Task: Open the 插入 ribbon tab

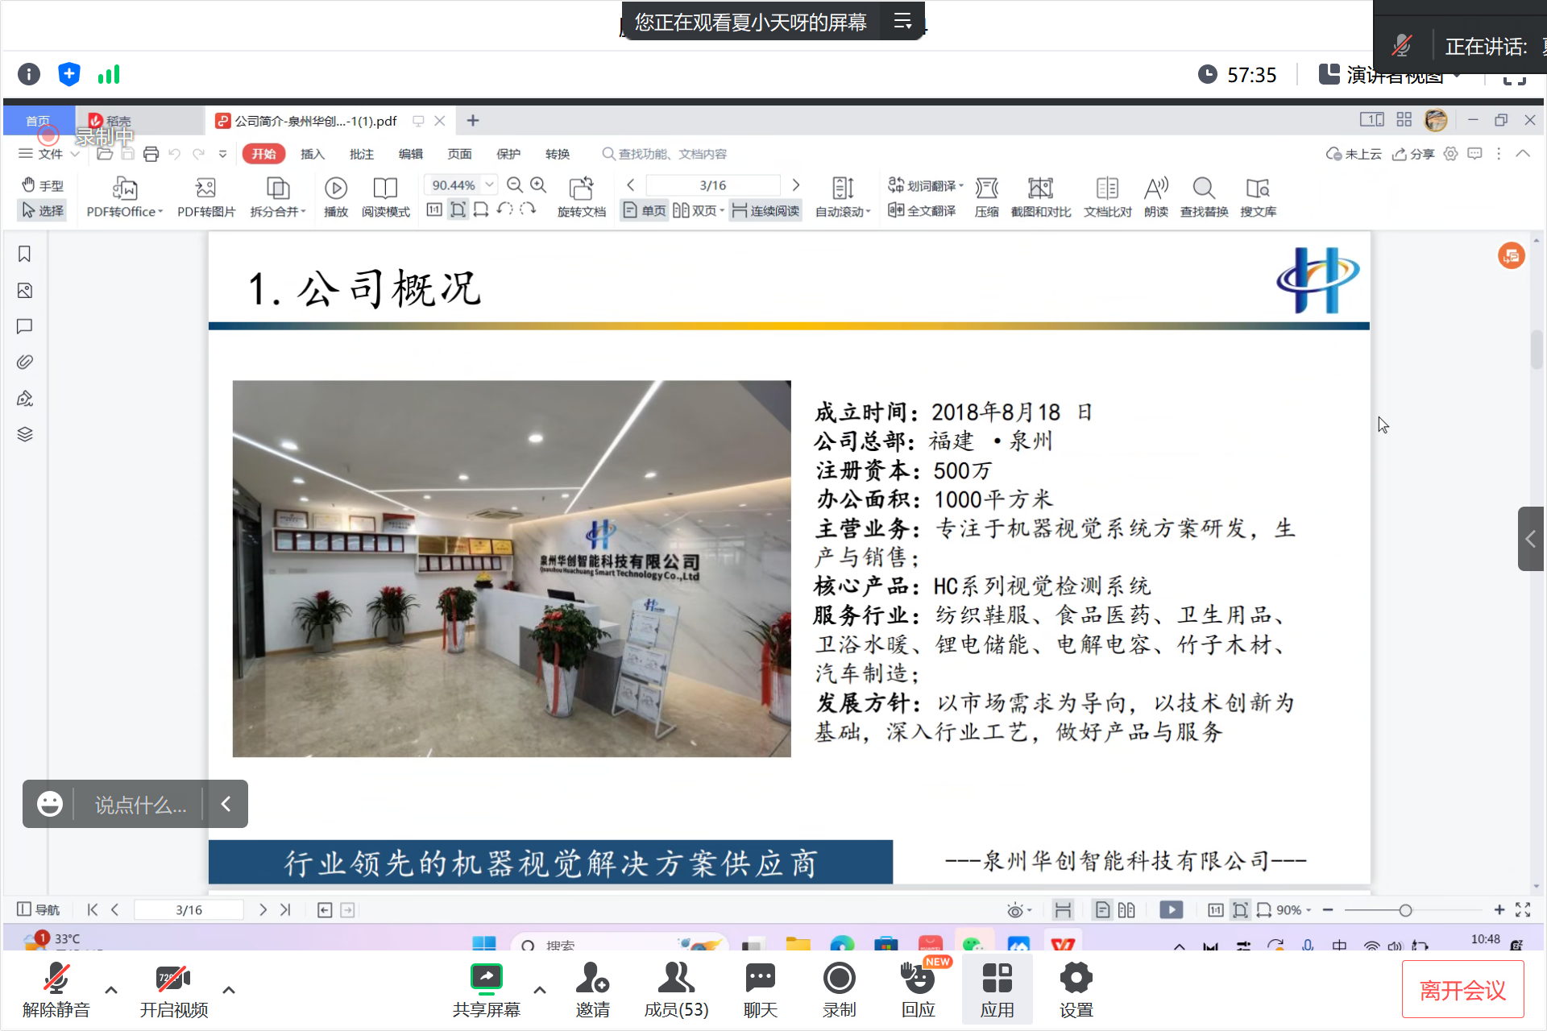Action: pos(312,154)
